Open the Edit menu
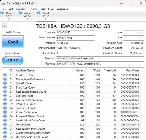This screenshot has height=140, width=146. click(x=11, y=9)
